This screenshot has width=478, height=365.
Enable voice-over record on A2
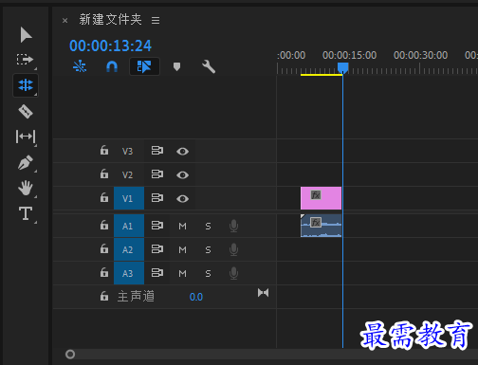tap(233, 249)
